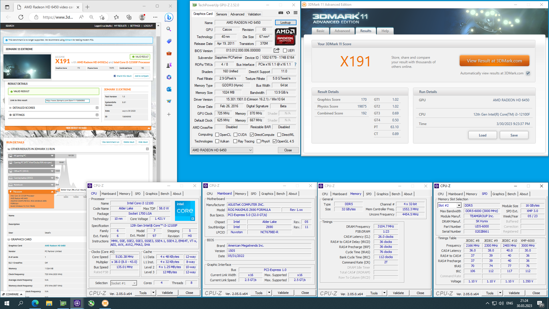The image size is (549, 309).
Task: Open the Edge favorites list icon
Action: (116, 17)
